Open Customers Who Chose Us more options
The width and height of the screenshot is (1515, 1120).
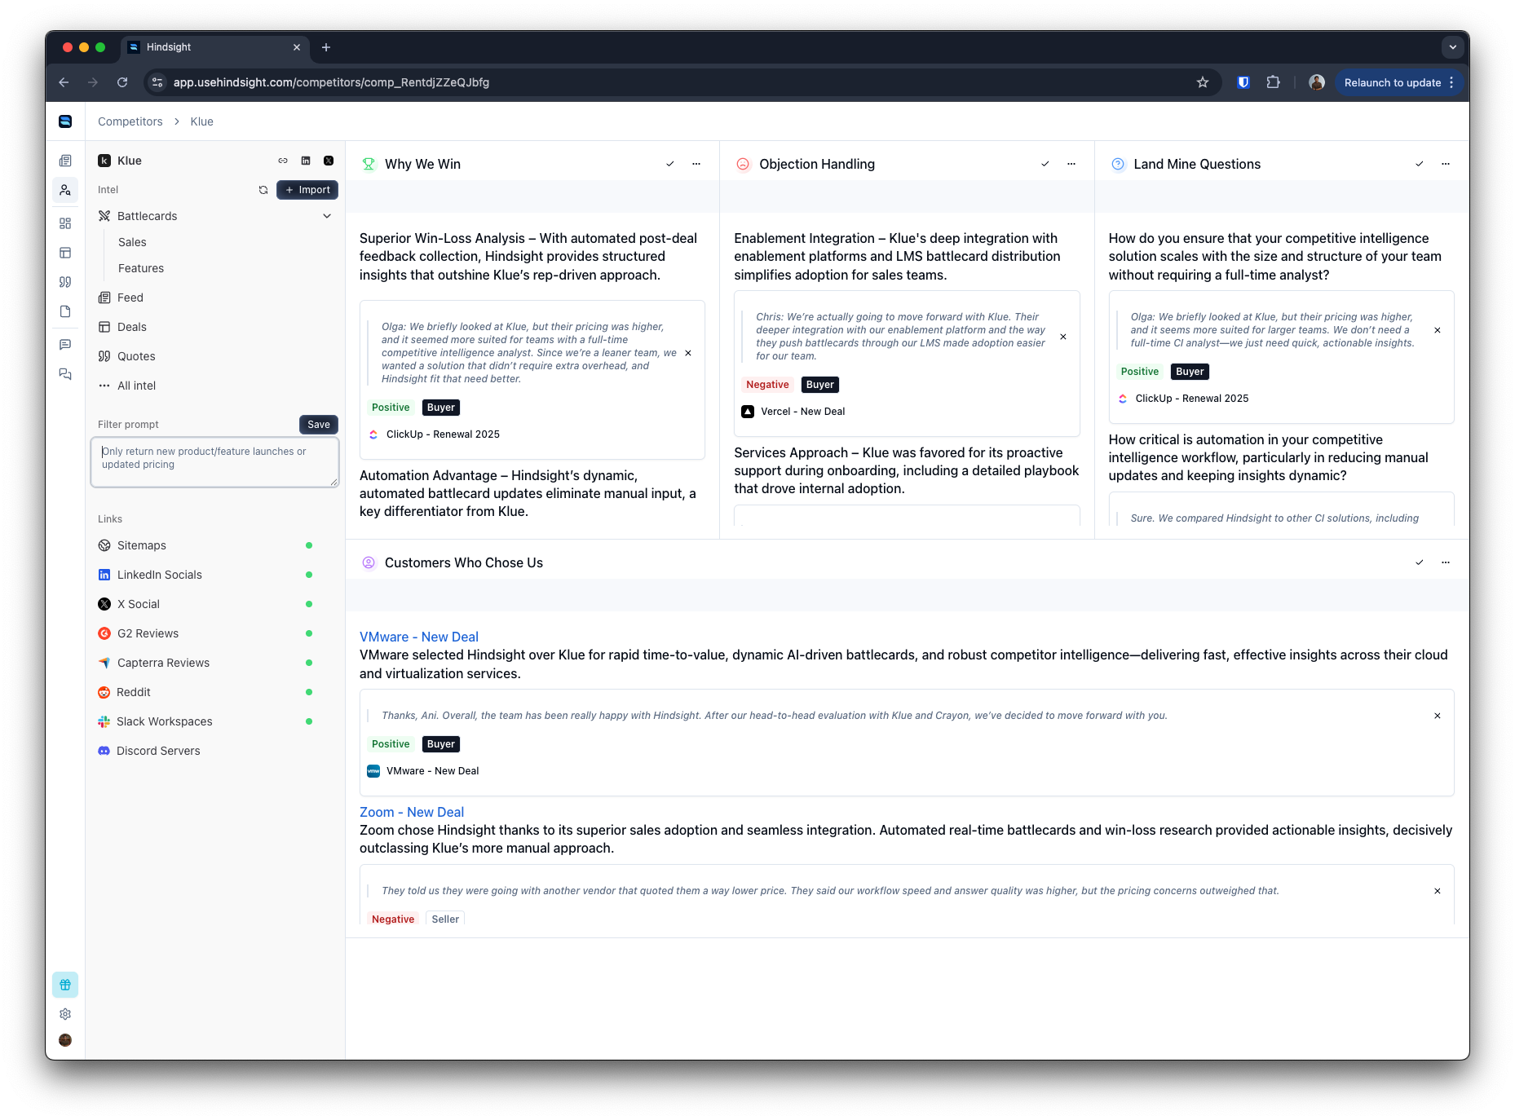pos(1446,562)
